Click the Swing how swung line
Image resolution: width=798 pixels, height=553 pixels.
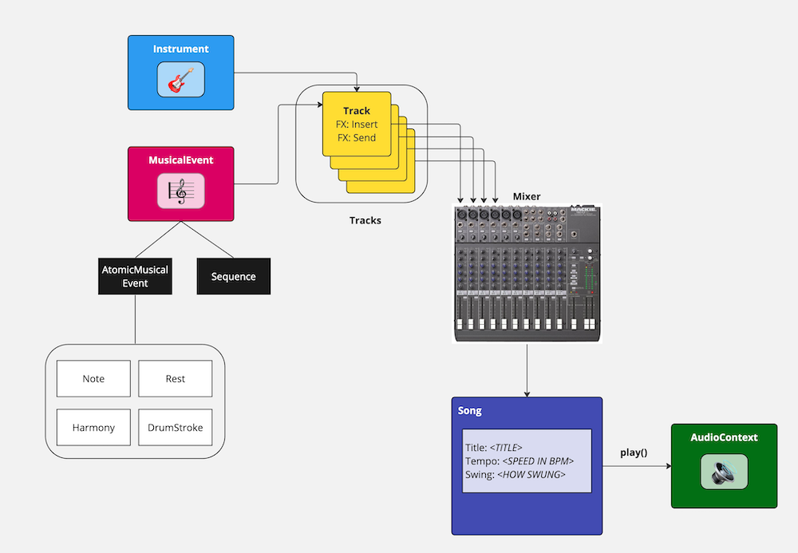(515, 474)
